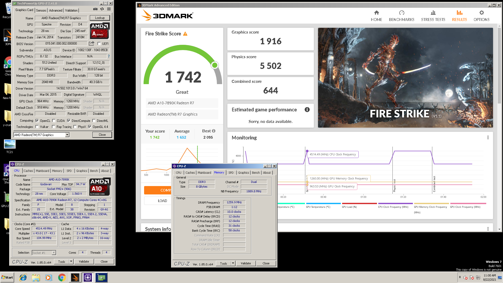Open SPD tab in Memory CPU-Z window
Screen dimensions: 503x283
click(231, 173)
